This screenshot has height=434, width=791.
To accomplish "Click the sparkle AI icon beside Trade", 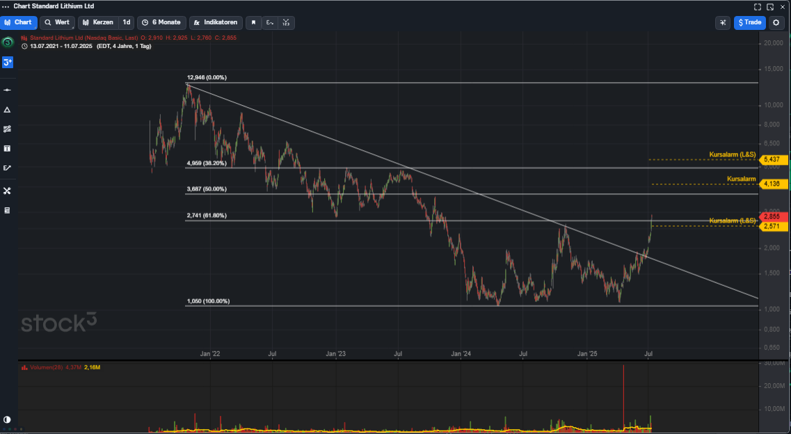I will tap(723, 22).
